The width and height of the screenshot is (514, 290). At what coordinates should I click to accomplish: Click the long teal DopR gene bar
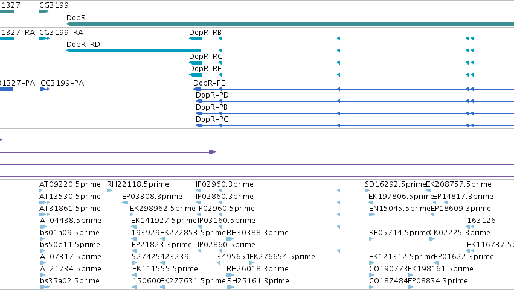(x=290, y=24)
